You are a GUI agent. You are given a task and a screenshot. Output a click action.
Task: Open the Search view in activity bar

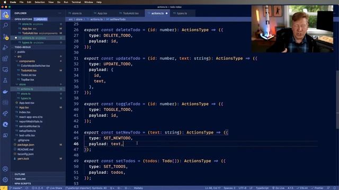5,25
